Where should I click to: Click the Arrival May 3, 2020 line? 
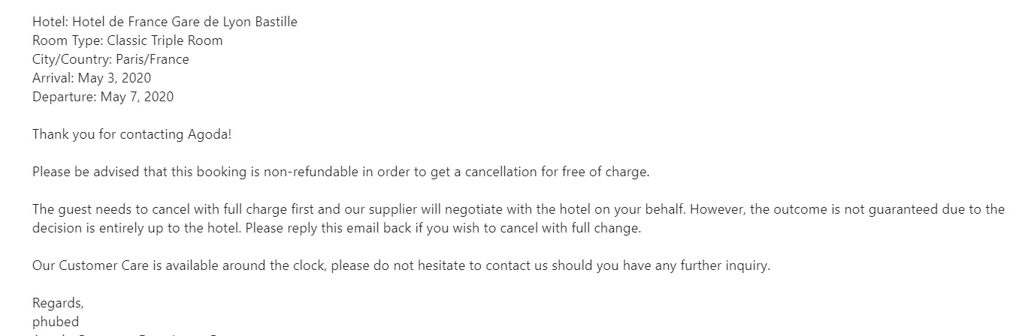click(x=92, y=78)
